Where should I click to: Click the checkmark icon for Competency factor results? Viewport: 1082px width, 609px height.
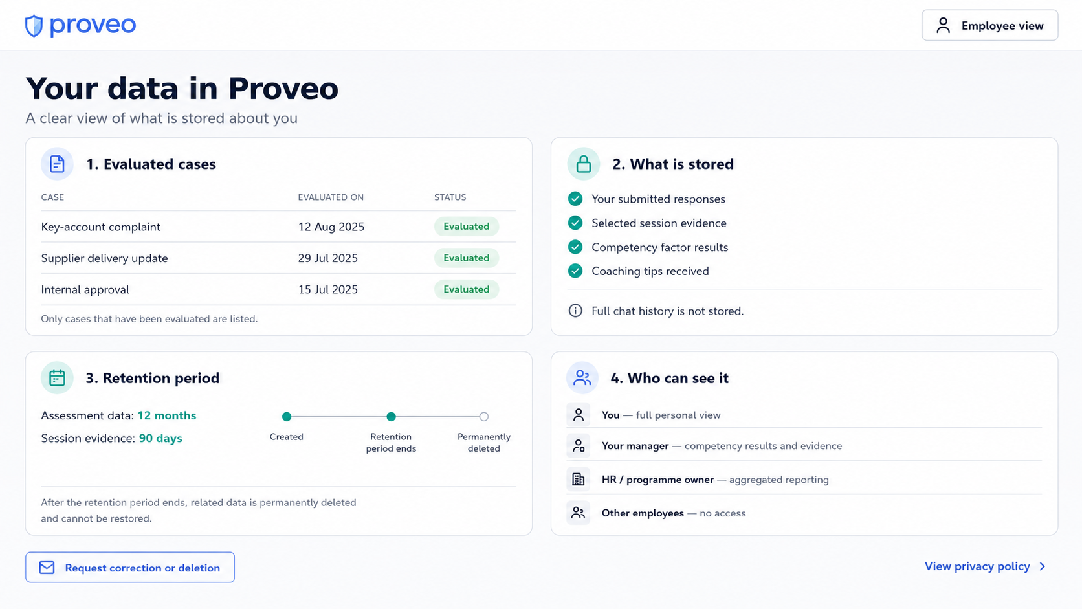coord(575,247)
